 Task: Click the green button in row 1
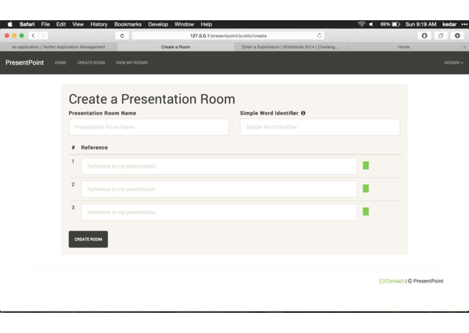[366, 165]
